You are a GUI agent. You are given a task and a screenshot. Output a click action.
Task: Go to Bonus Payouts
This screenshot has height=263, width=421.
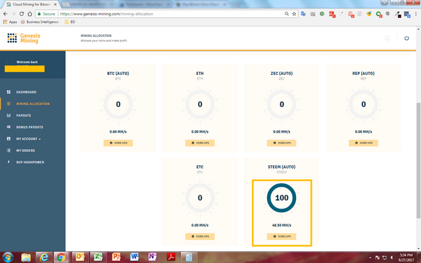tap(30, 127)
